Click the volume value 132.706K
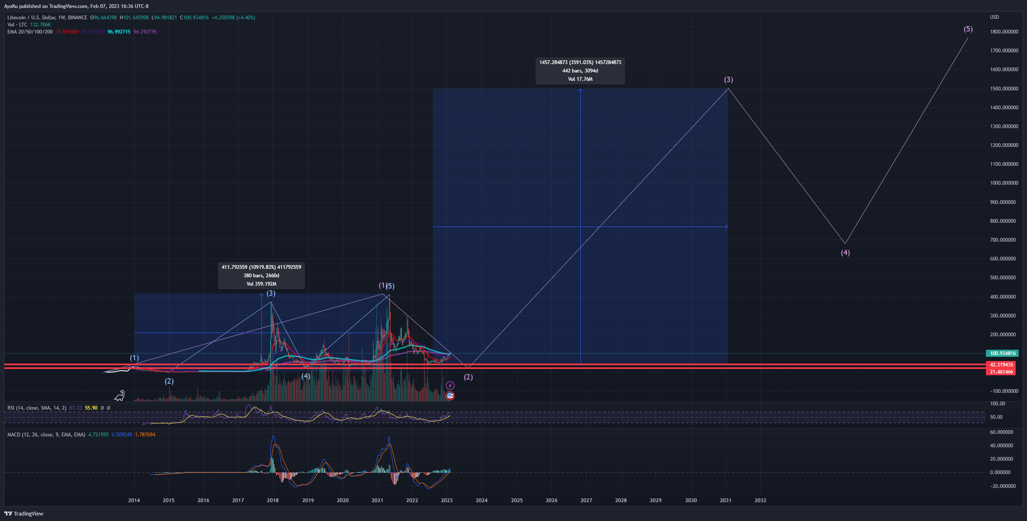The width and height of the screenshot is (1027, 521). (x=41, y=25)
